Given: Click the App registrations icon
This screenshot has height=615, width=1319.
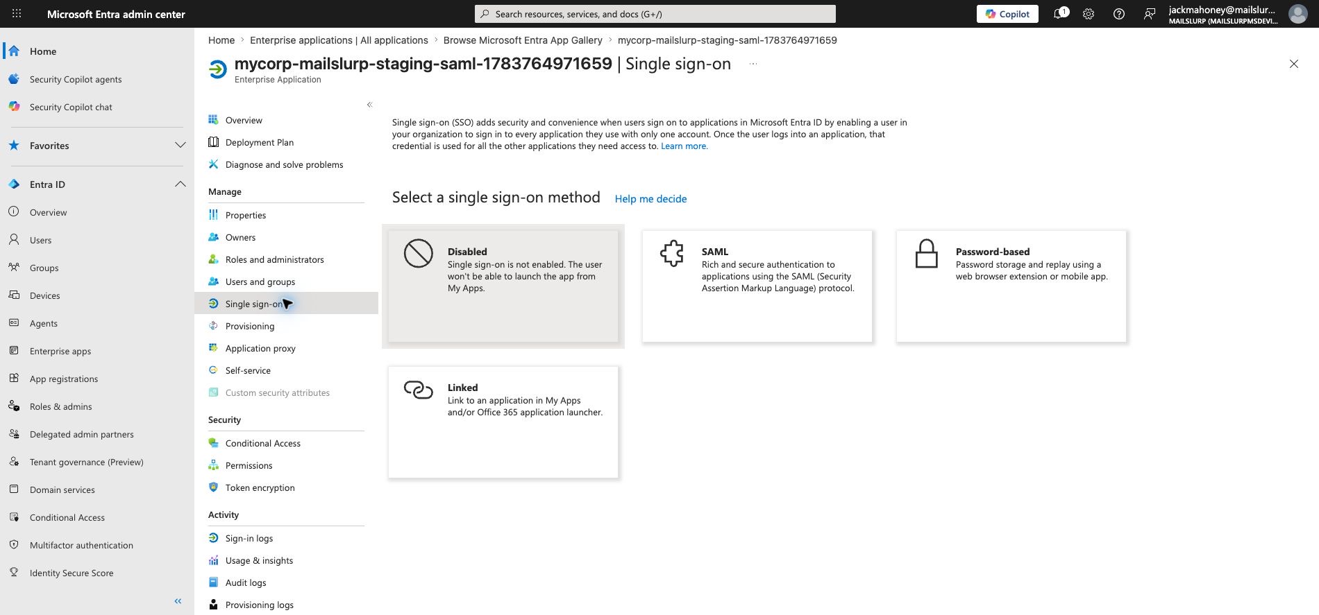Looking at the screenshot, I should 14,379.
